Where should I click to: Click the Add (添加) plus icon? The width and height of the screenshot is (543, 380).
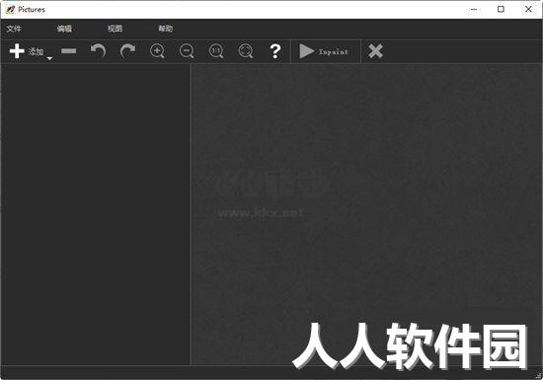(17, 51)
